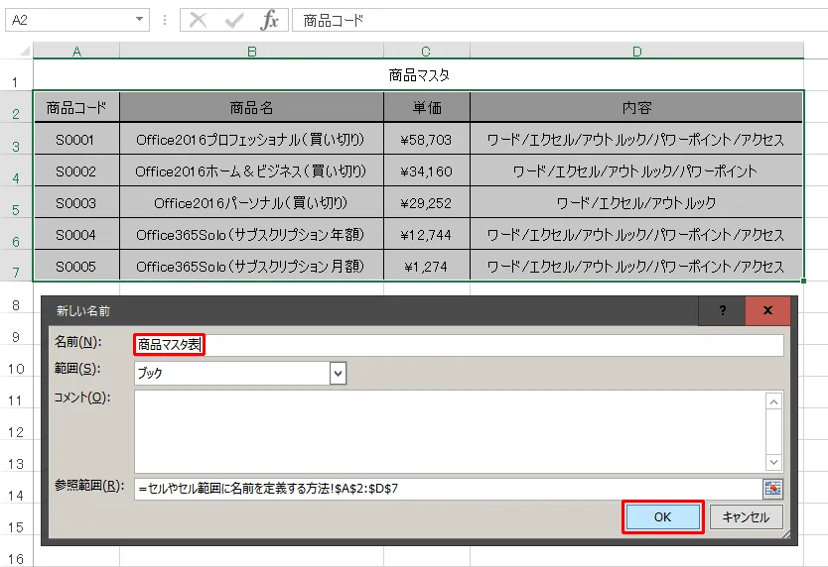The image size is (828, 567).
Task: Click content cell ワード/エクセル/アウトルック only
Action: click(636, 202)
